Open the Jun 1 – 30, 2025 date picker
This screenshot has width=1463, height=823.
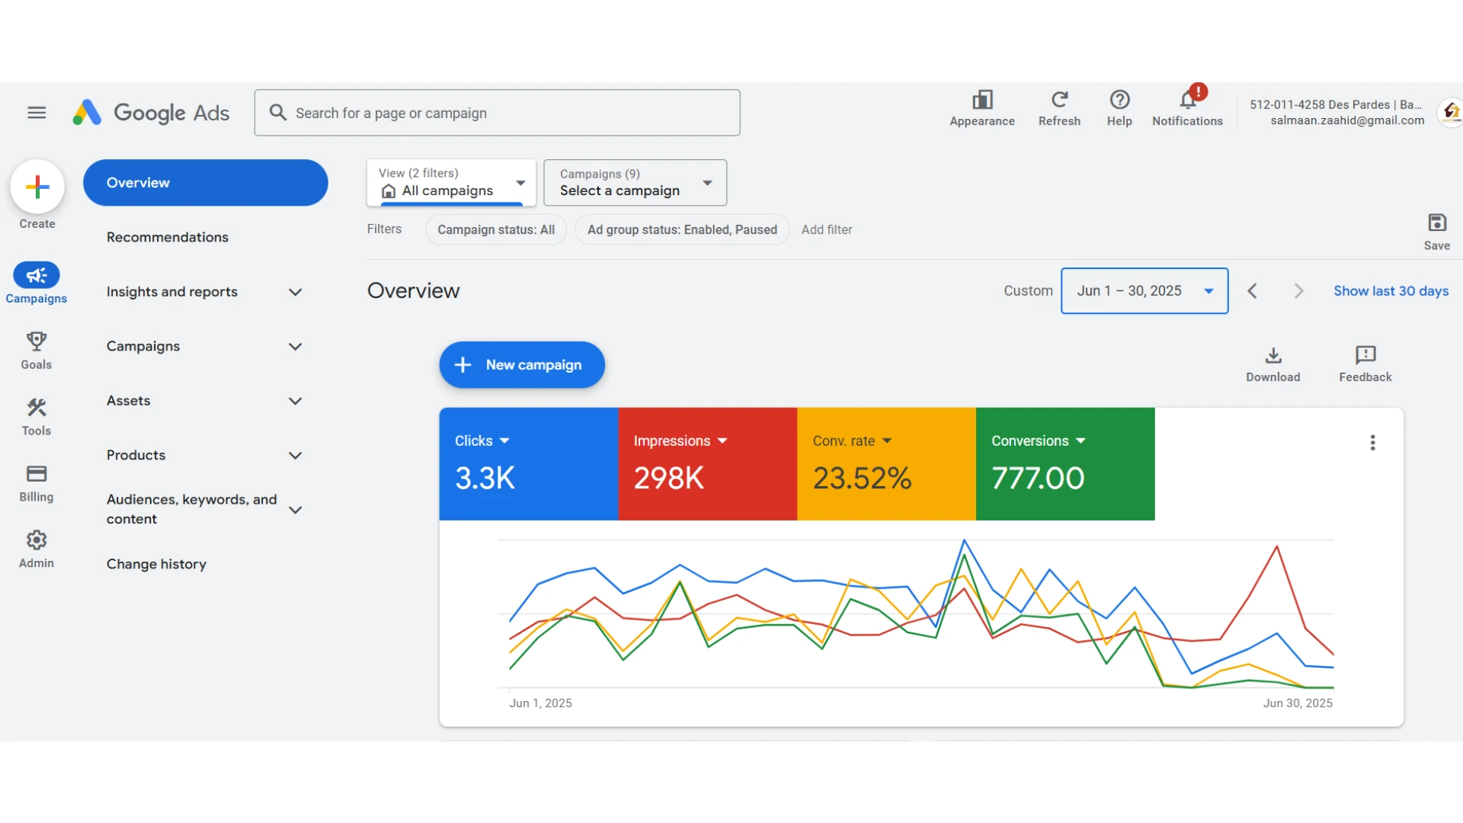(x=1144, y=291)
